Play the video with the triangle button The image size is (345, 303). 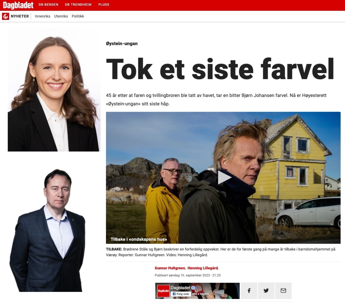(x=224, y=177)
